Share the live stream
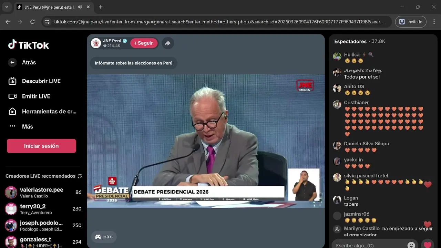Image resolution: width=441 pixels, height=248 pixels. pyautogui.click(x=168, y=43)
